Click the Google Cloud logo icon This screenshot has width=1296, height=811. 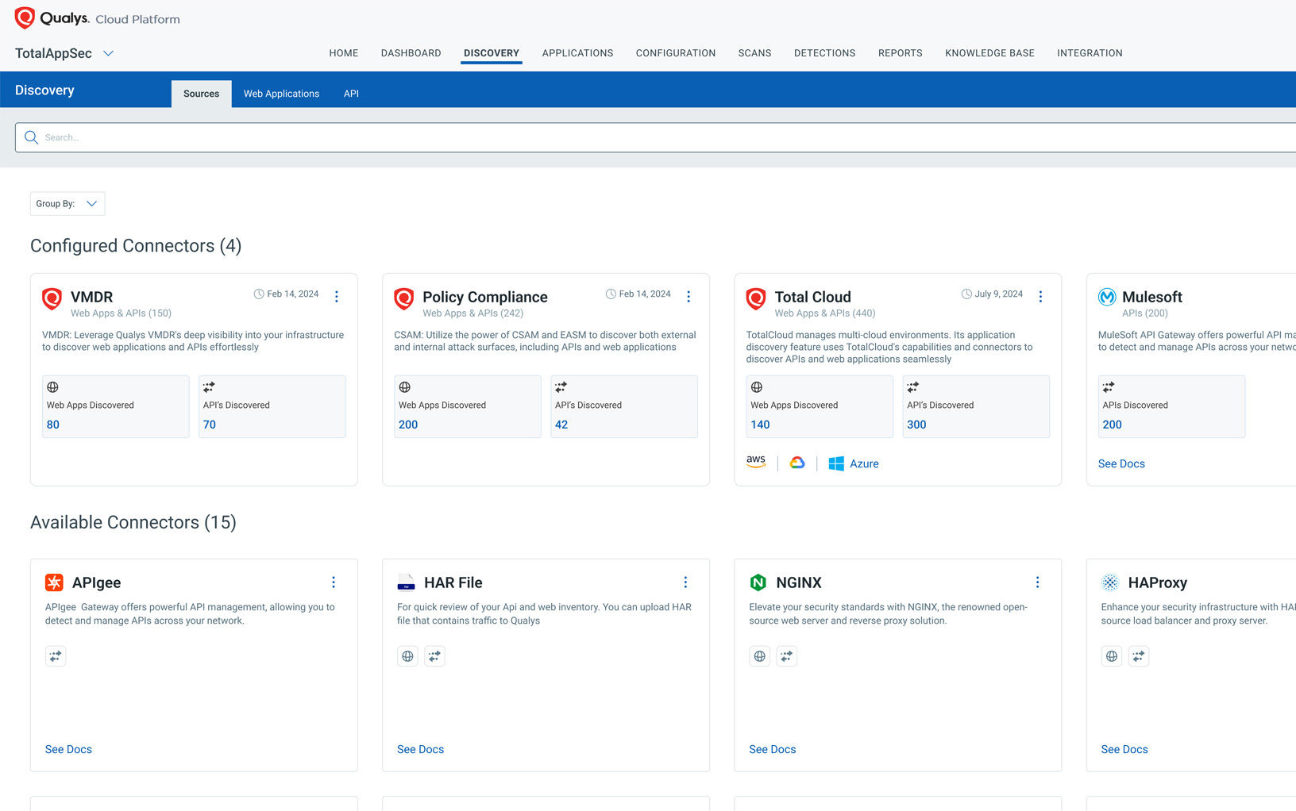click(x=797, y=463)
